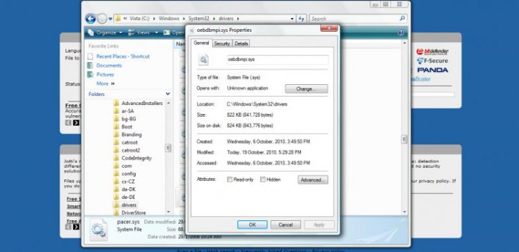Viewport: 519px width, 252px height.
Task: Select the AdvancedInstallers folder
Action: (142, 103)
